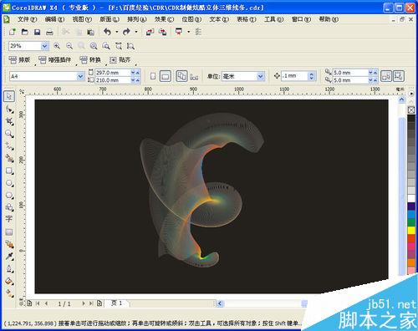Open the Redo history dropdown arrow
The width and height of the screenshot is (418, 331).
point(136,32)
